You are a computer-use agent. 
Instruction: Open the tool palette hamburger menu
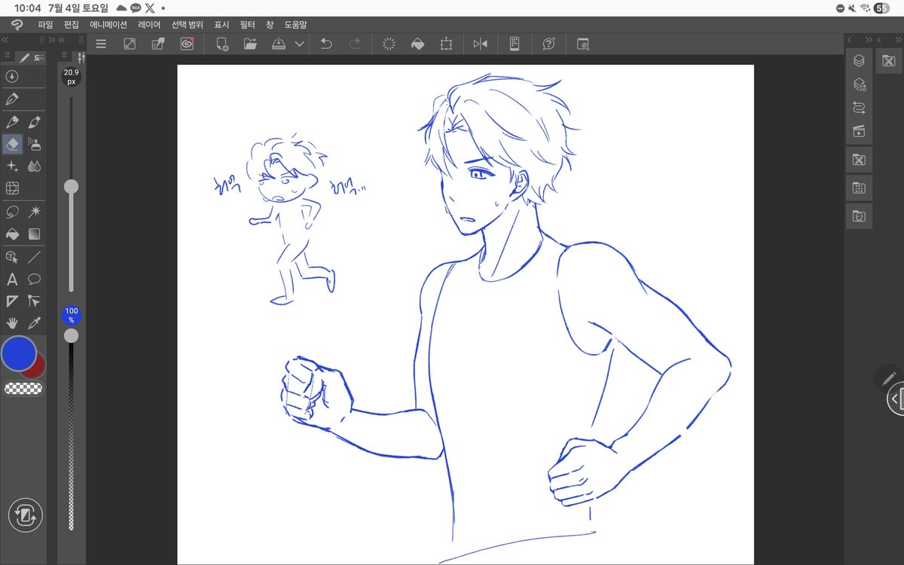7,56
